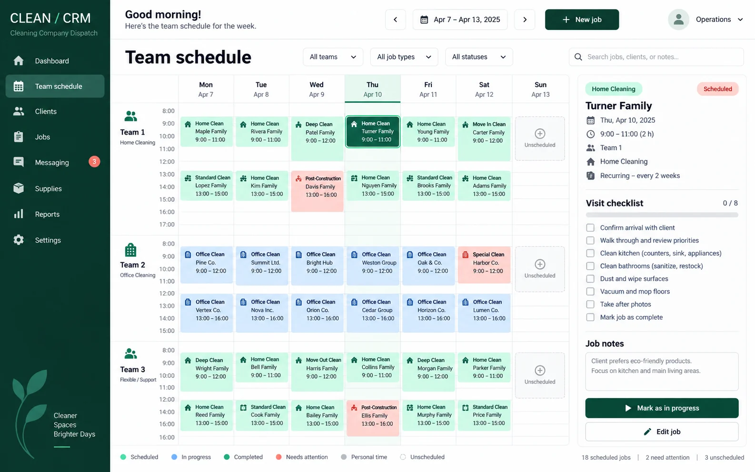Click the Messaging chat icon
This screenshot has width=755, height=472.
(19, 162)
